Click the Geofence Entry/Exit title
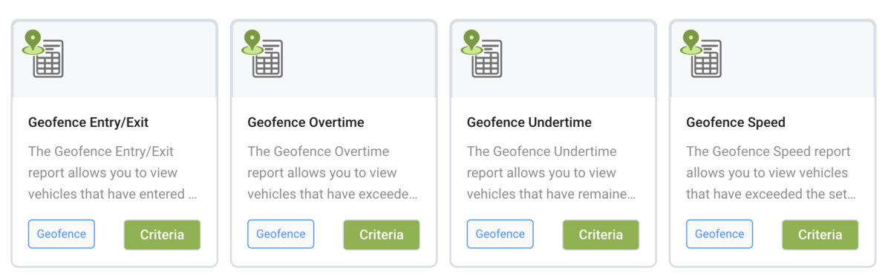Image resolution: width=891 pixels, height=279 pixels. click(88, 122)
